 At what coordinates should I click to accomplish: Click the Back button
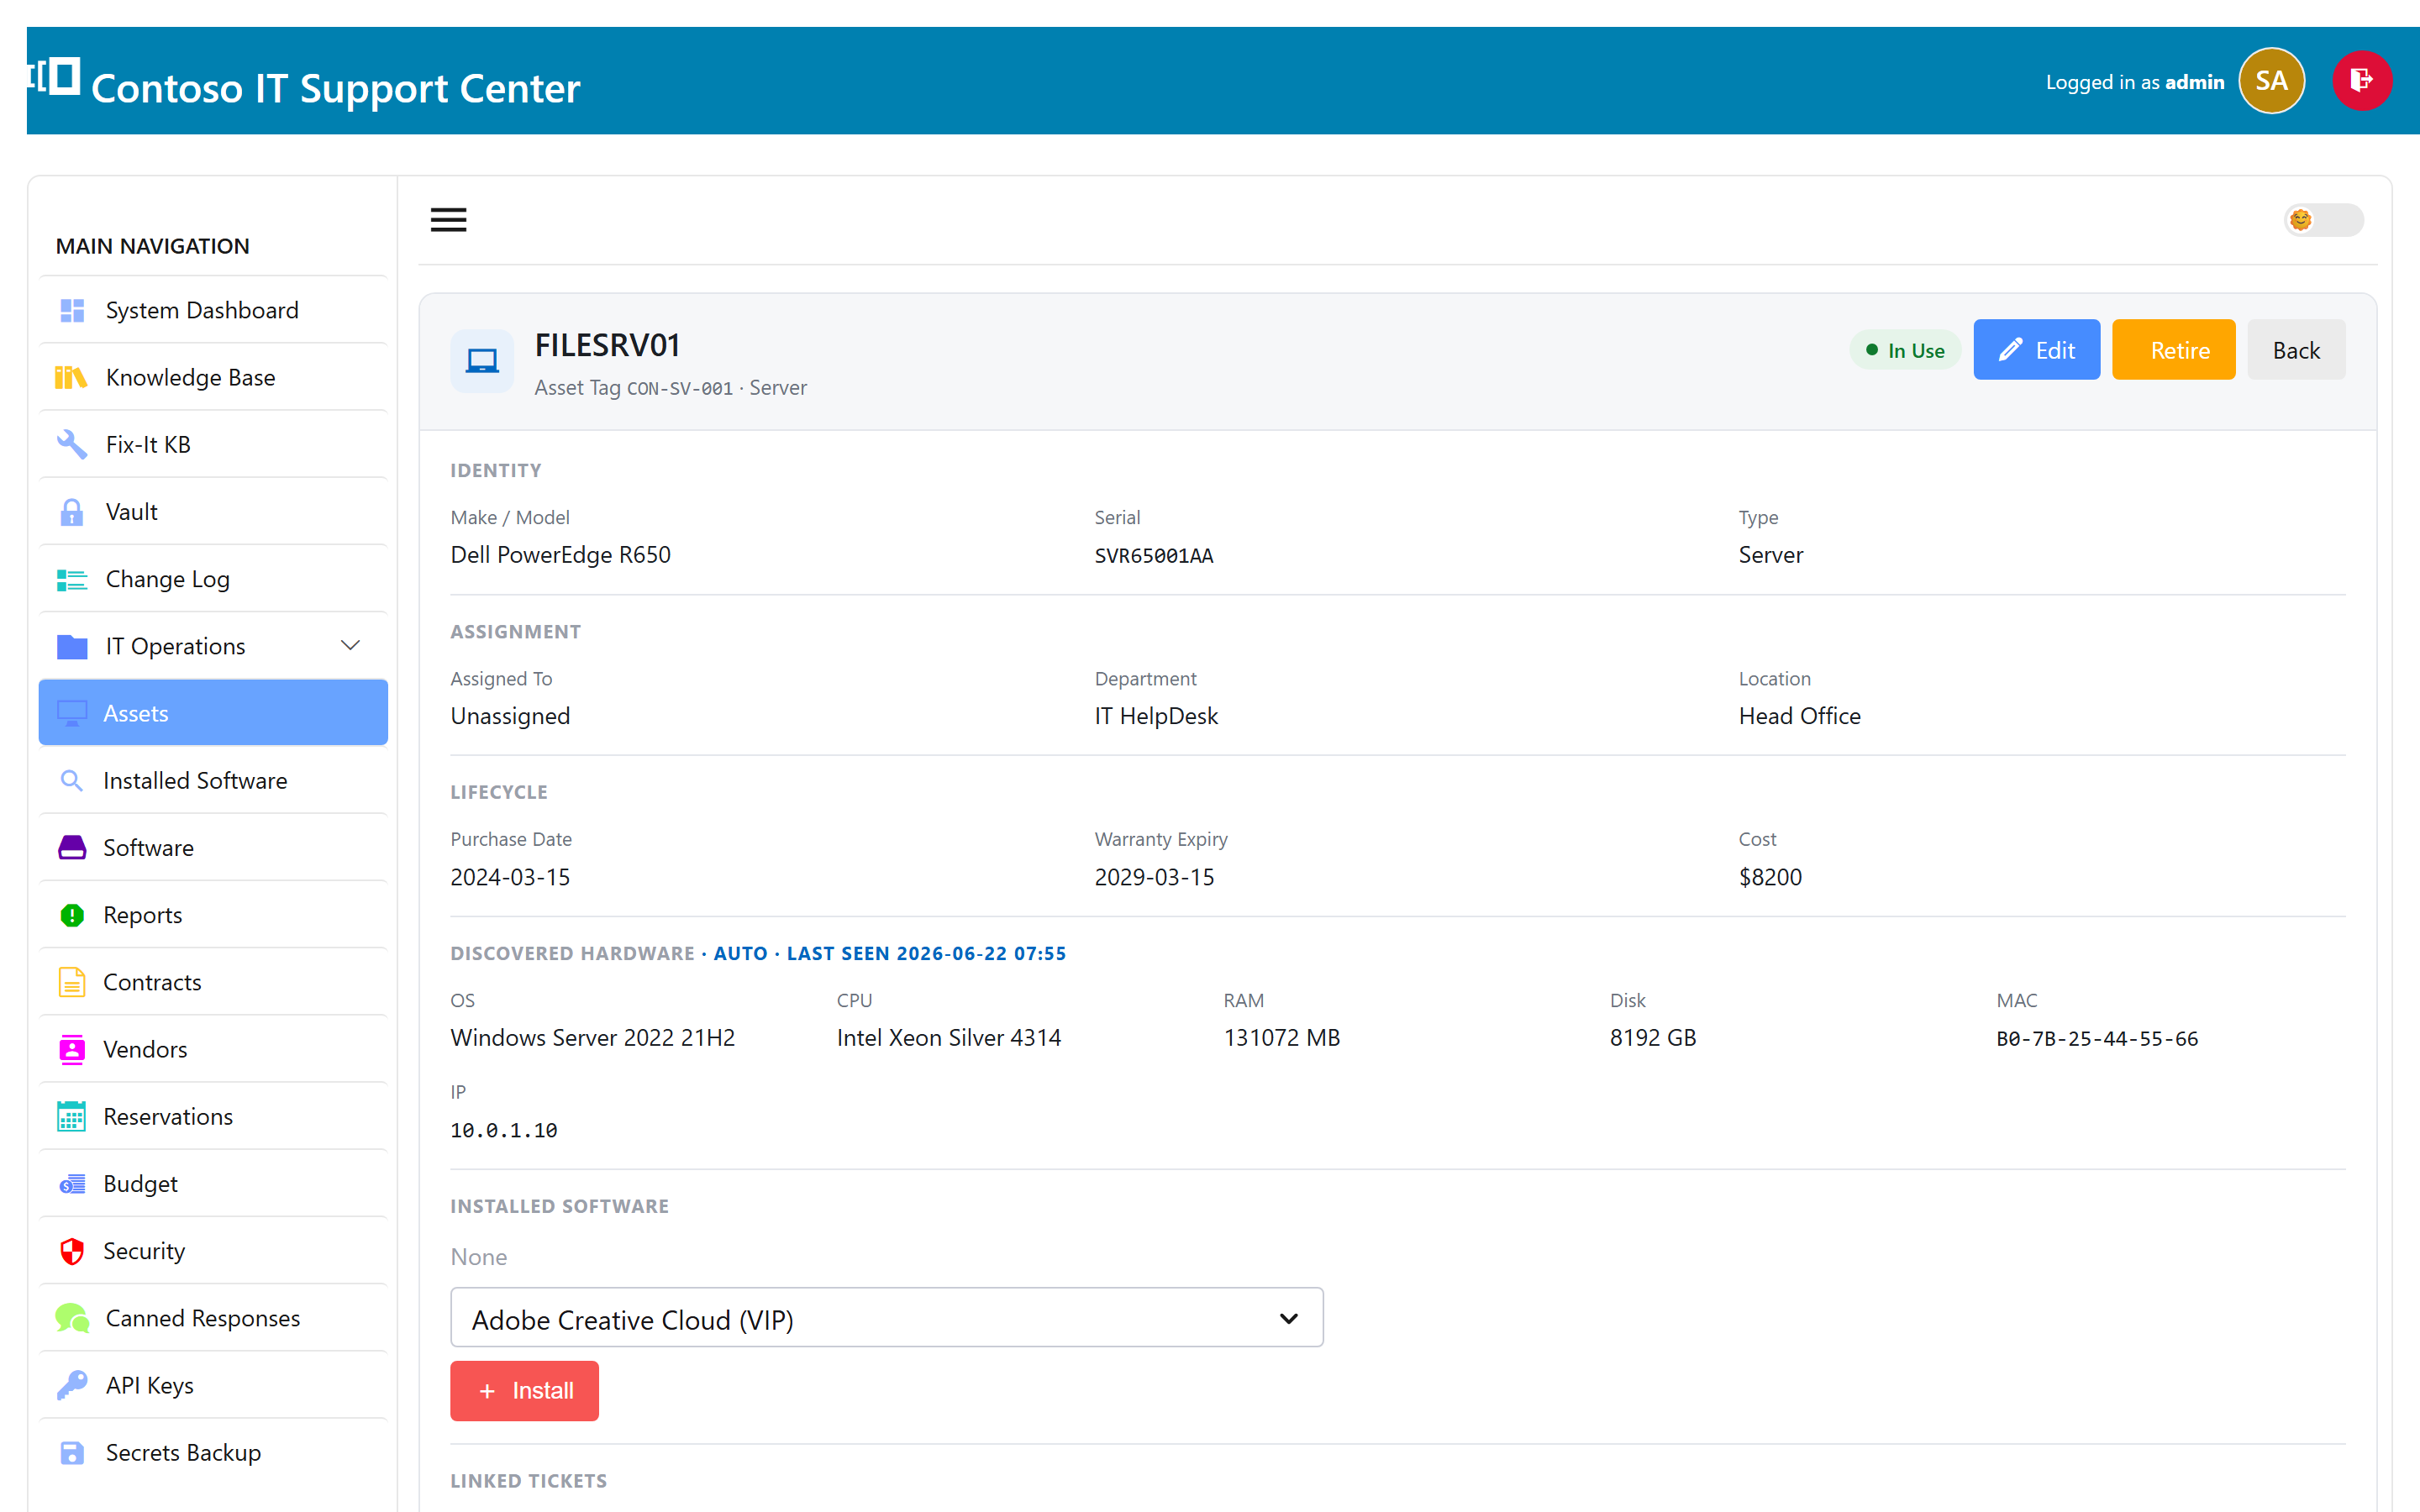[x=2296, y=350]
